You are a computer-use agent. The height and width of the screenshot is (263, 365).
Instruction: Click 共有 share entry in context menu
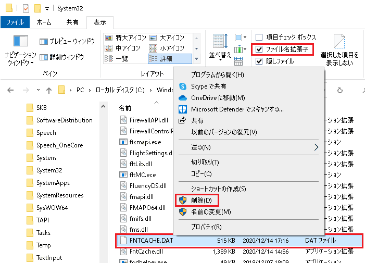click(248, 120)
